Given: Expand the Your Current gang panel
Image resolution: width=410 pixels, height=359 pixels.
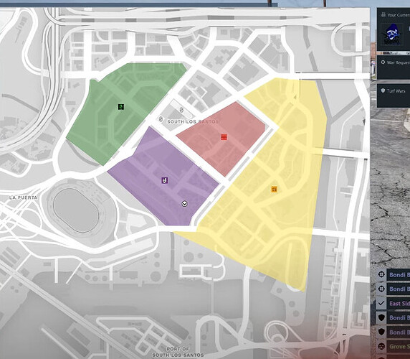Looking at the screenshot, I should click(394, 29).
